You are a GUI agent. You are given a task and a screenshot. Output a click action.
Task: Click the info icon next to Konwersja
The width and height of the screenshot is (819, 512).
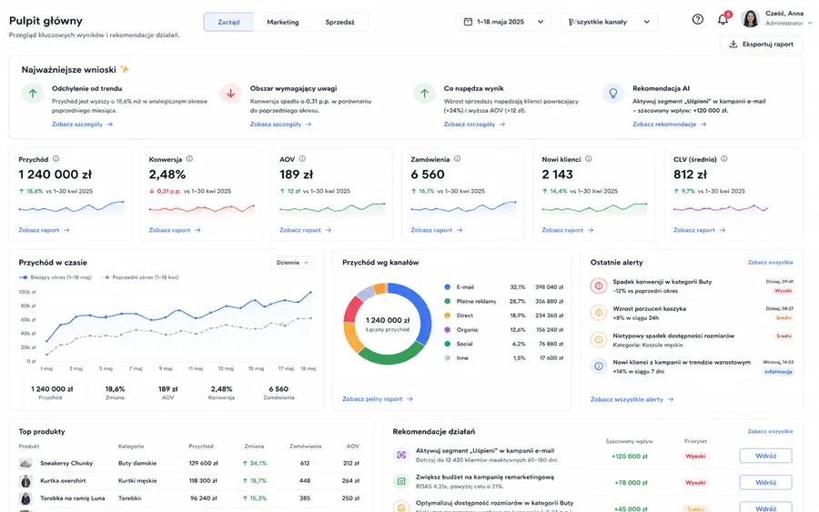coord(189,159)
